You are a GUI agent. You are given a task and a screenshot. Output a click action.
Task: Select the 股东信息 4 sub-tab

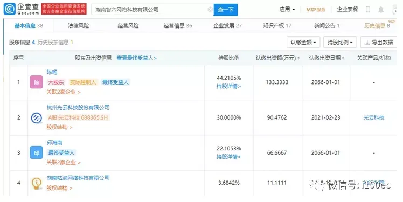(22, 42)
